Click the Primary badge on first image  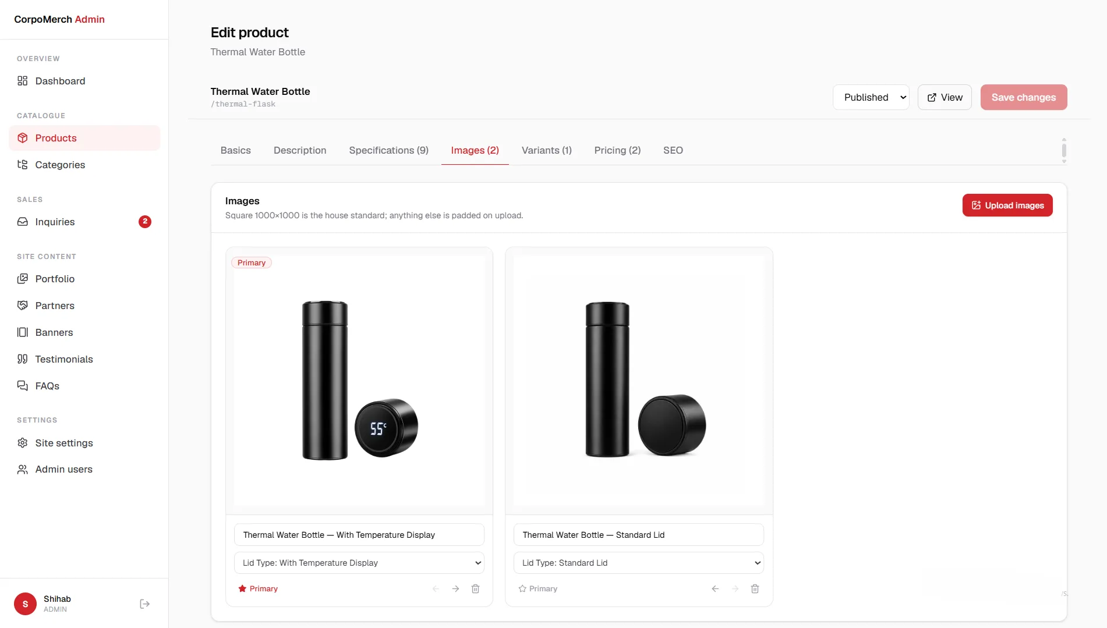coord(252,263)
